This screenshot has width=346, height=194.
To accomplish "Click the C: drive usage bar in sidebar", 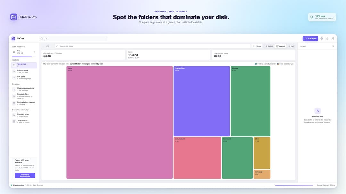I will tap(24, 56).
